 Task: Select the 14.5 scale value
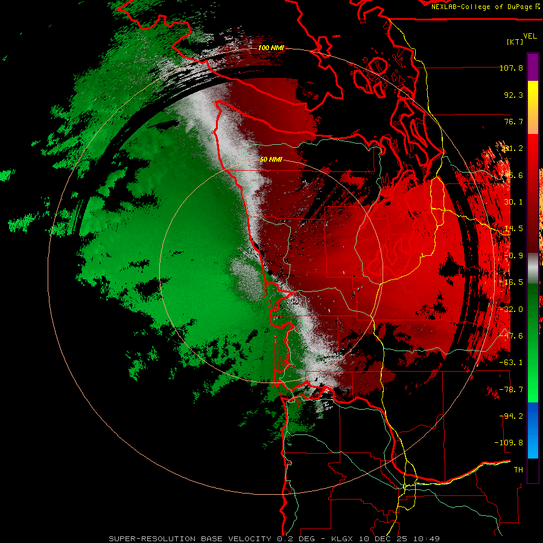pos(513,229)
